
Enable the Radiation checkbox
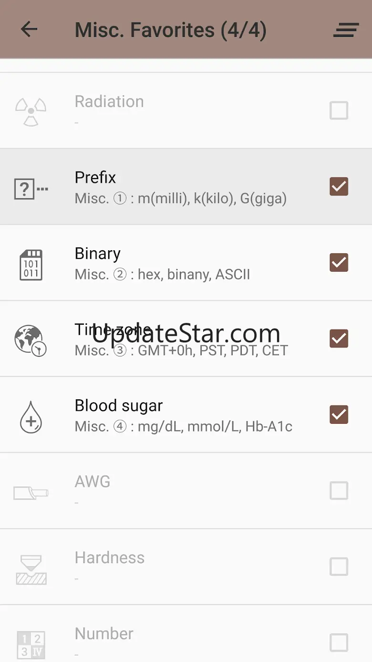(x=339, y=111)
